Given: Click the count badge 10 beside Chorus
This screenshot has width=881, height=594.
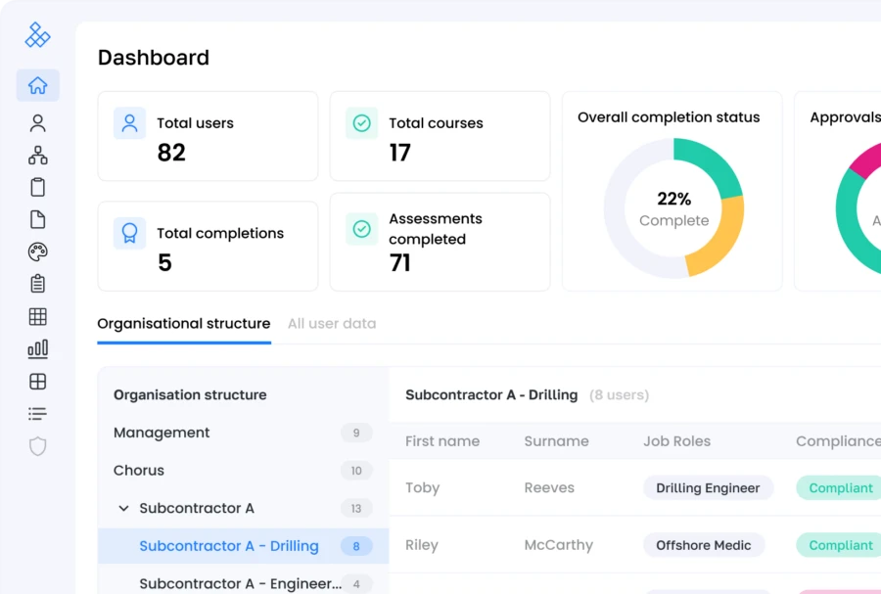Looking at the screenshot, I should pyautogui.click(x=356, y=471).
